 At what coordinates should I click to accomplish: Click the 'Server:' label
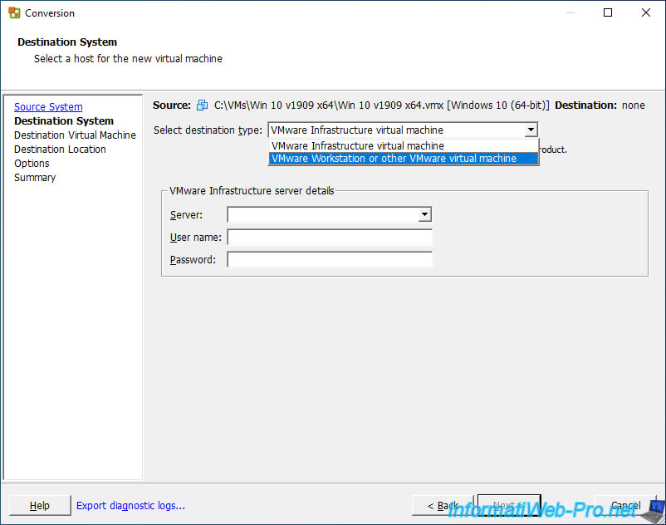click(187, 215)
